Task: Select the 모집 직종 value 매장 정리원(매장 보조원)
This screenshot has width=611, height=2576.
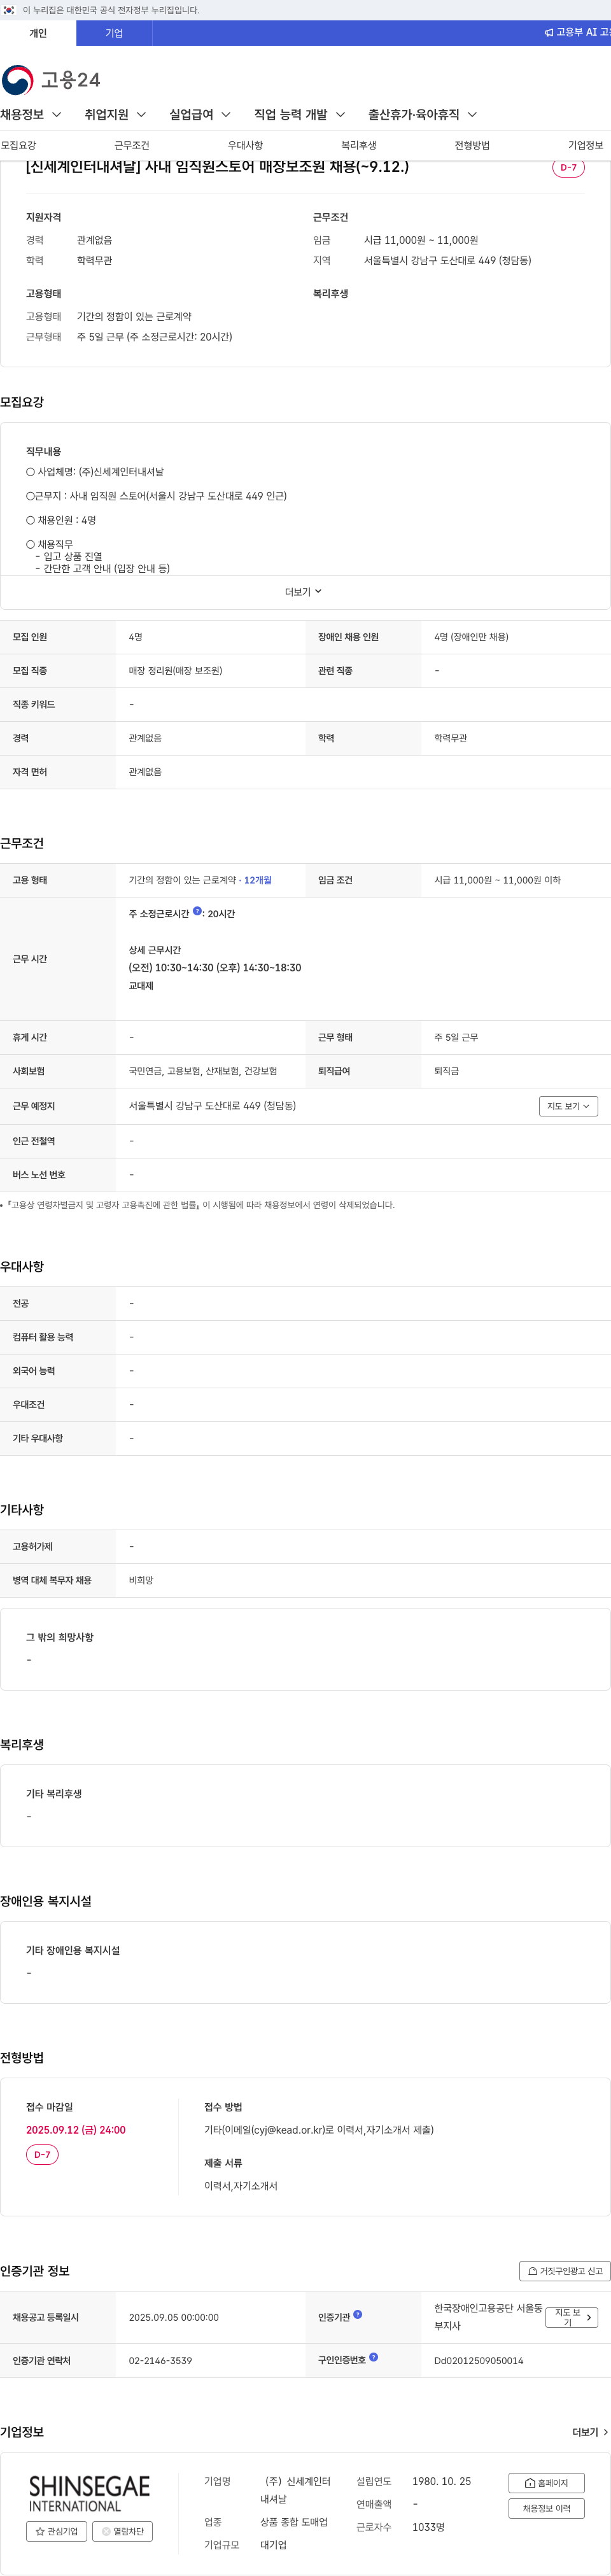Action: point(176,671)
